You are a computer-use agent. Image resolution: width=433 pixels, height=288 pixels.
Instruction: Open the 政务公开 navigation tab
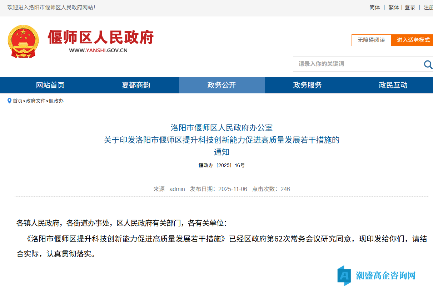click(x=222, y=85)
